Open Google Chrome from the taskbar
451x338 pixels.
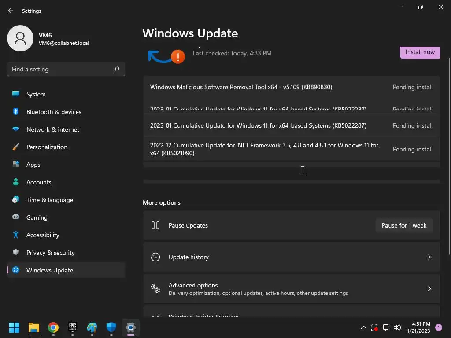click(53, 327)
